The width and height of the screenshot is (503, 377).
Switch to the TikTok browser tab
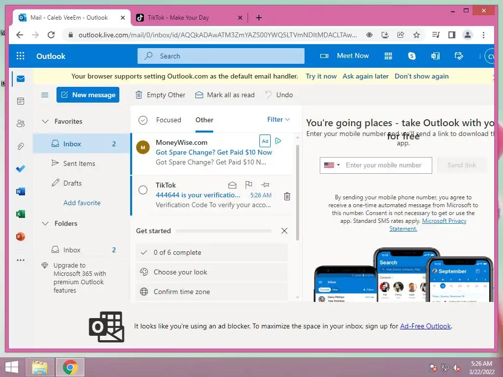coord(189,18)
